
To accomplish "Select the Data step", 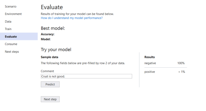I will coord(8,21).
